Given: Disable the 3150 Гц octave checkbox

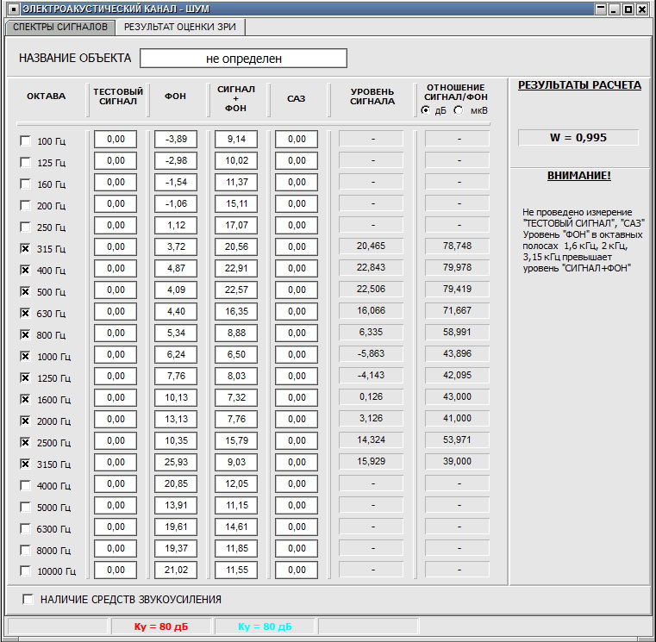Looking at the screenshot, I should (x=25, y=464).
